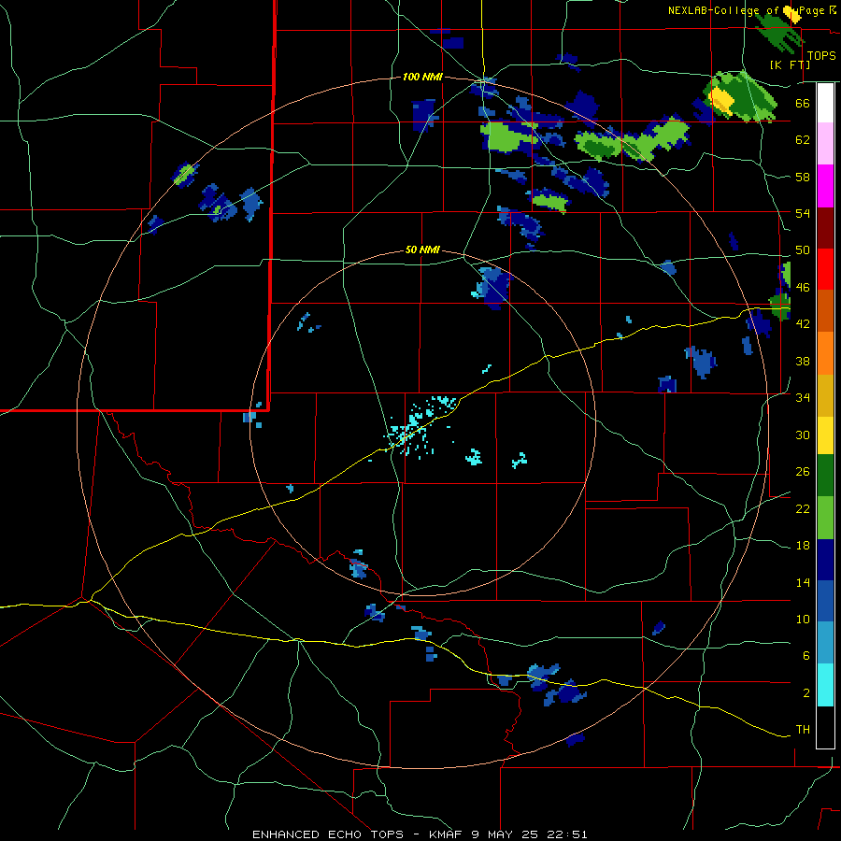Image resolution: width=841 pixels, height=841 pixels.
Task: Click the '[K FT]' units label
Action: 790,64
